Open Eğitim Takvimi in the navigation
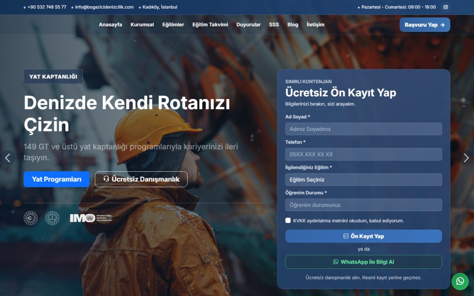The height and width of the screenshot is (296, 474). tap(210, 24)
